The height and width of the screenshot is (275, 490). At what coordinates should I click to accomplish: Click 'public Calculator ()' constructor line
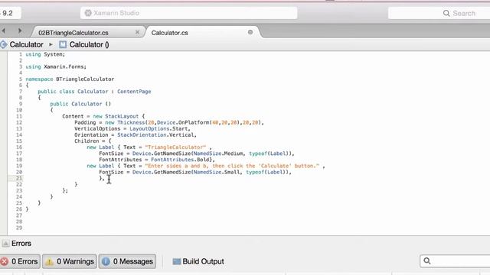(x=80, y=104)
